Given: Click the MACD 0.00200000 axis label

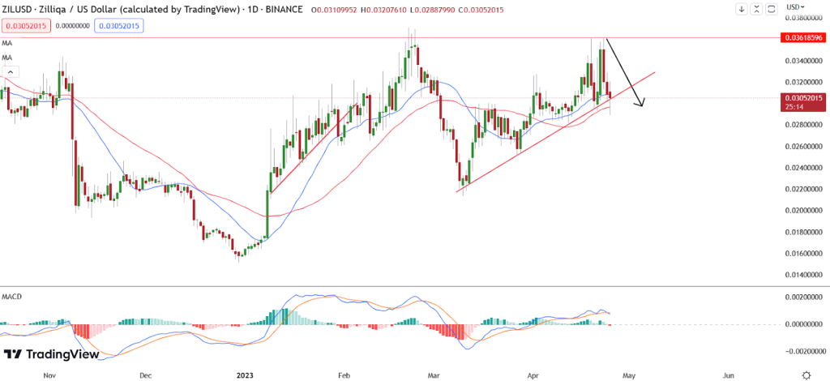Looking at the screenshot, I should pyautogui.click(x=805, y=298).
